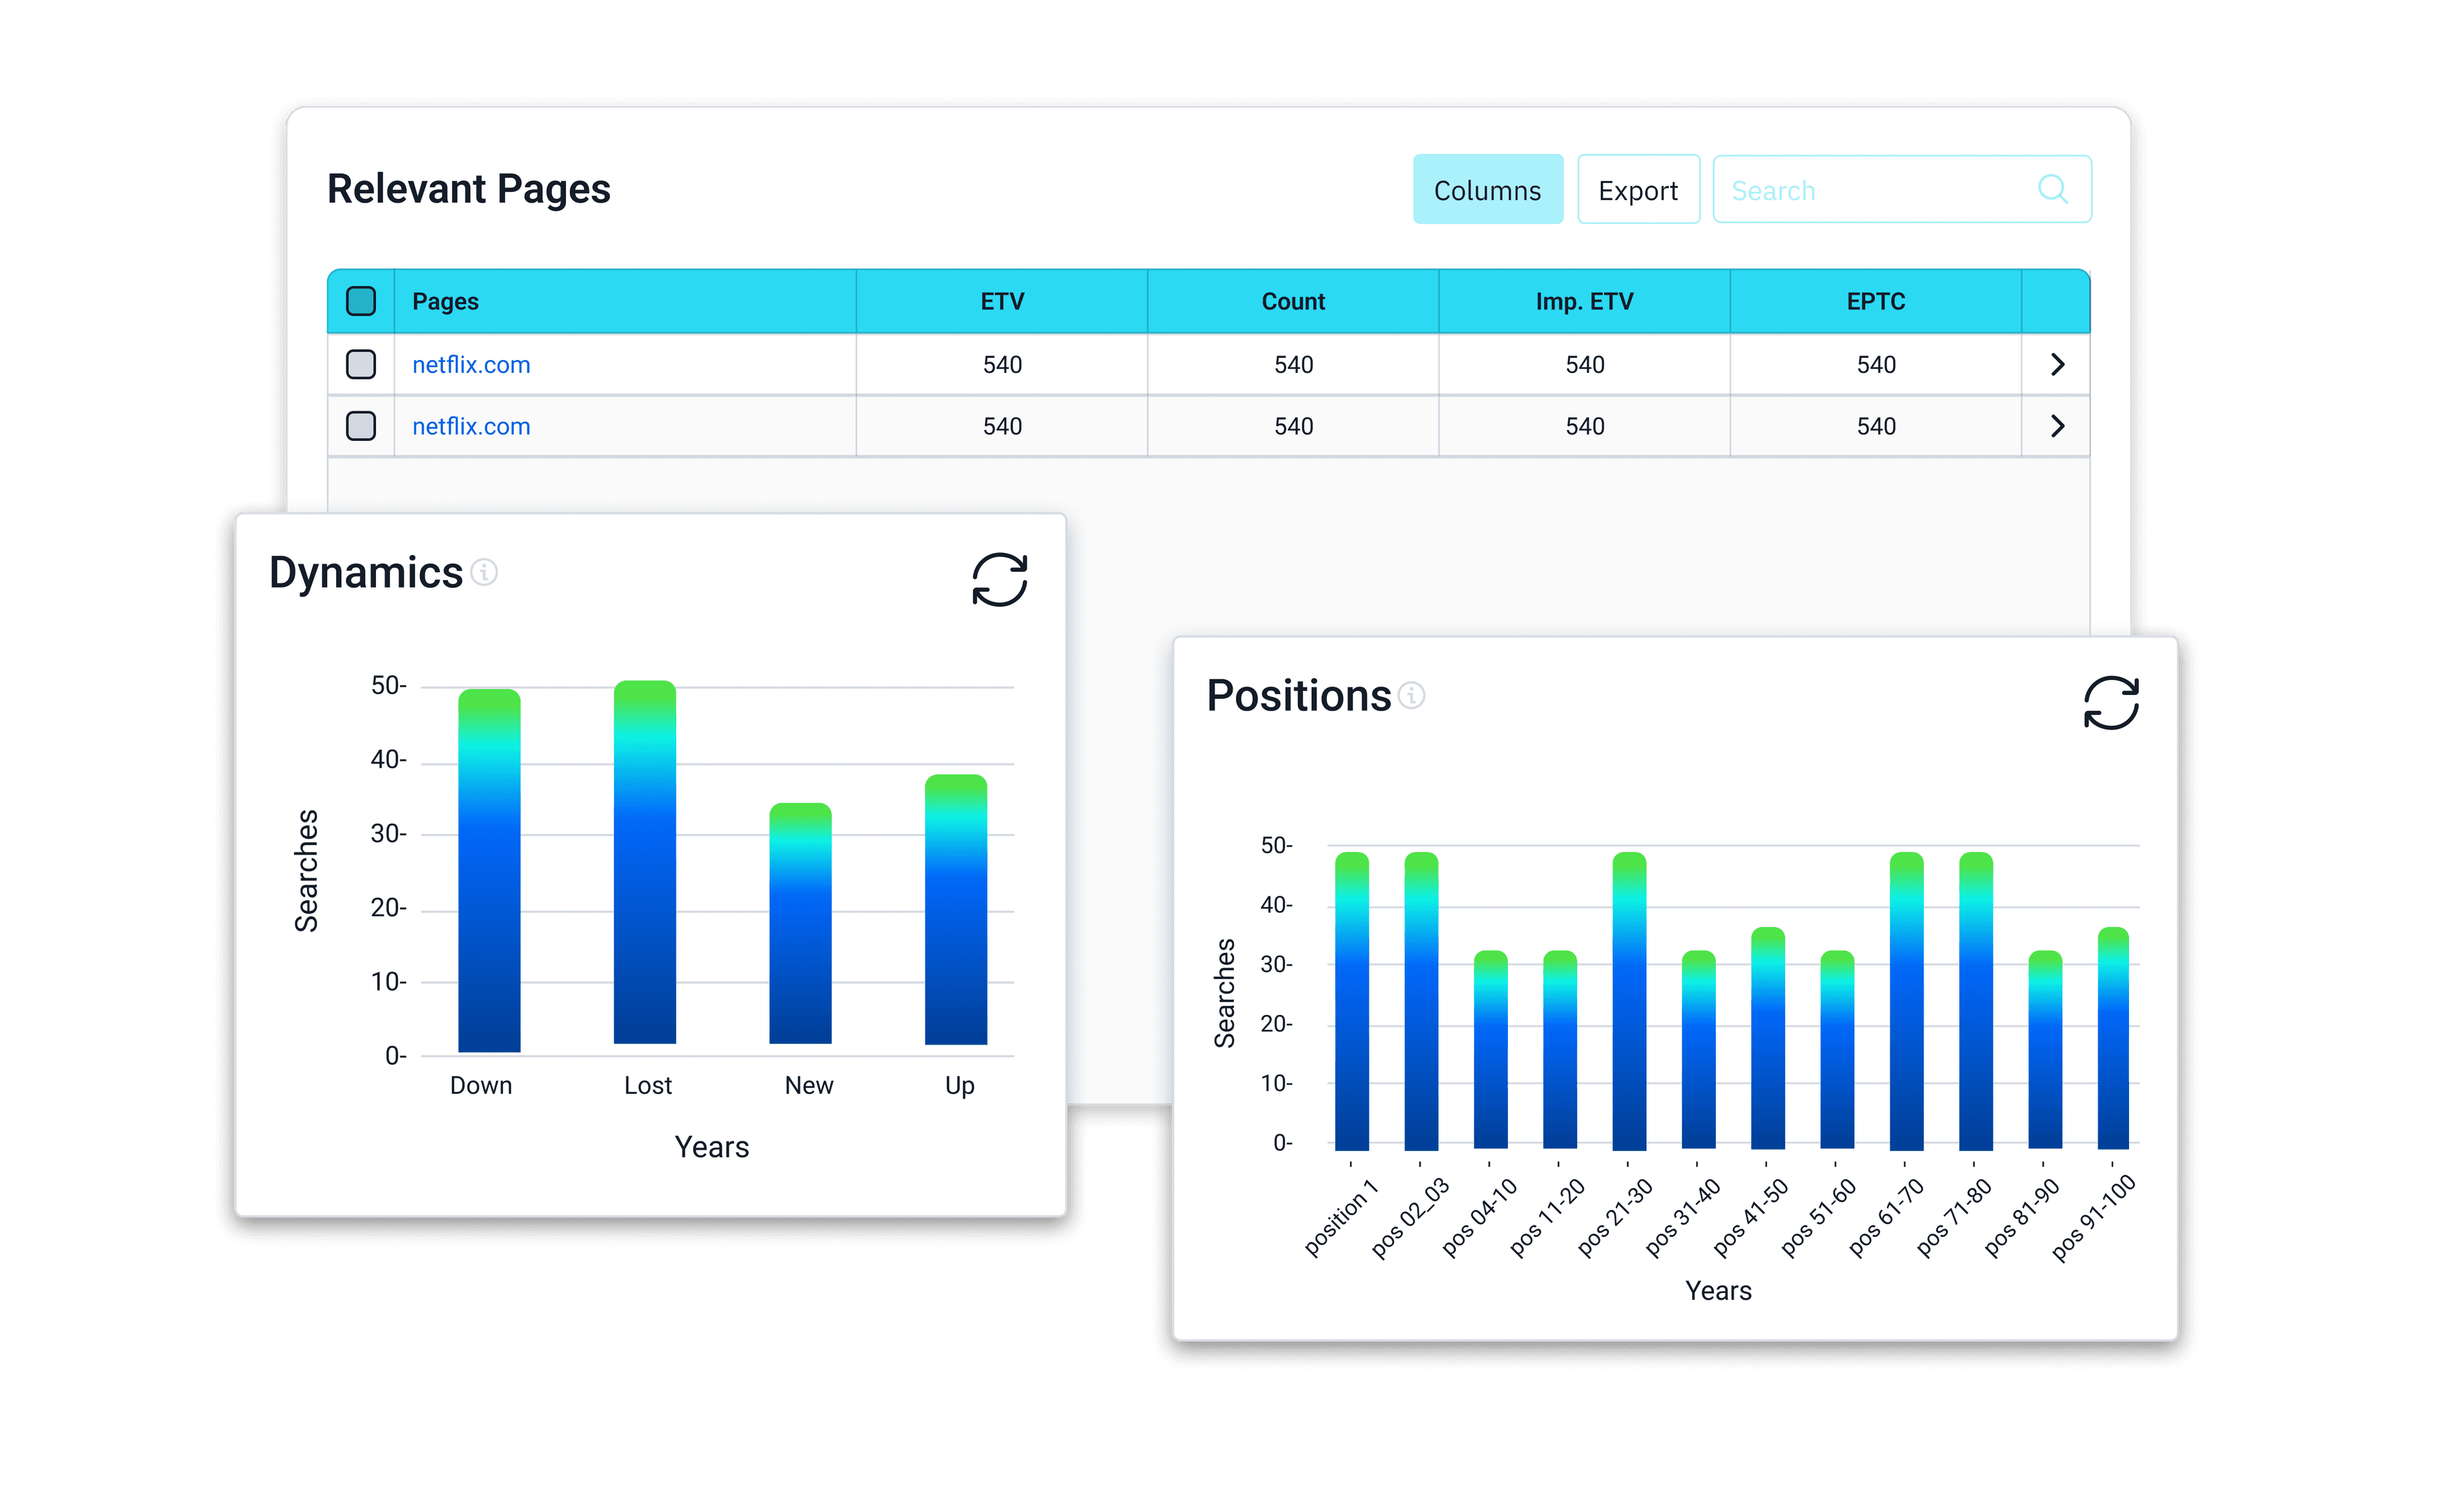The width and height of the screenshot is (2464, 1502).
Task: Sort by the ETV column header
Action: tap(1002, 301)
